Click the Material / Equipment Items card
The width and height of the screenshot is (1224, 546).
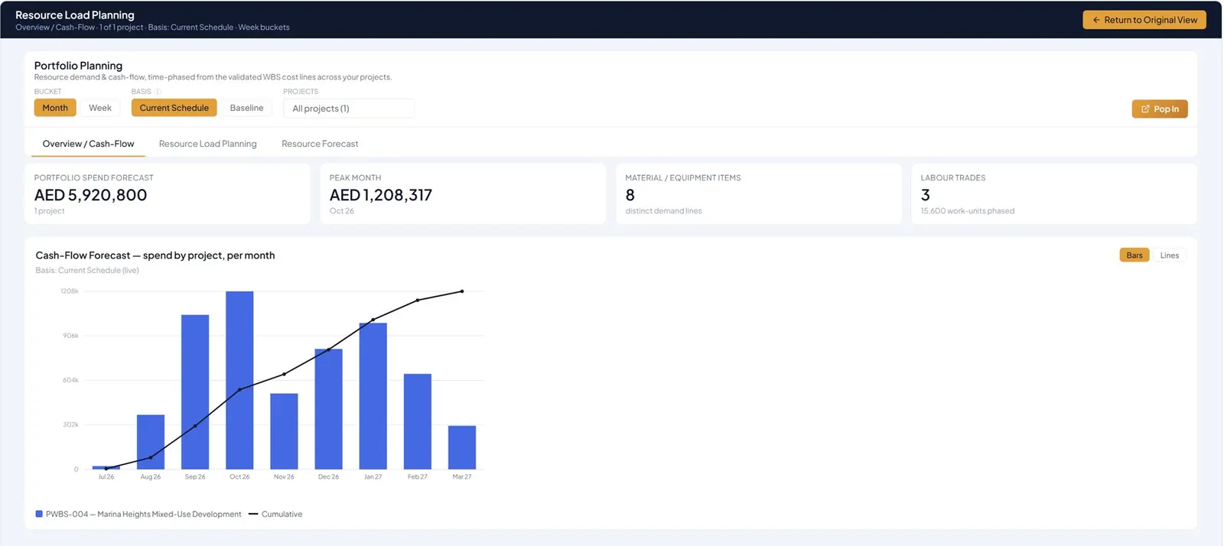click(759, 193)
